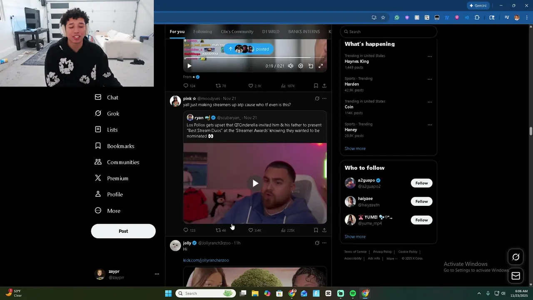The image size is (533, 300).
Task: Open more options on jolly's post
Action: tap(324, 243)
